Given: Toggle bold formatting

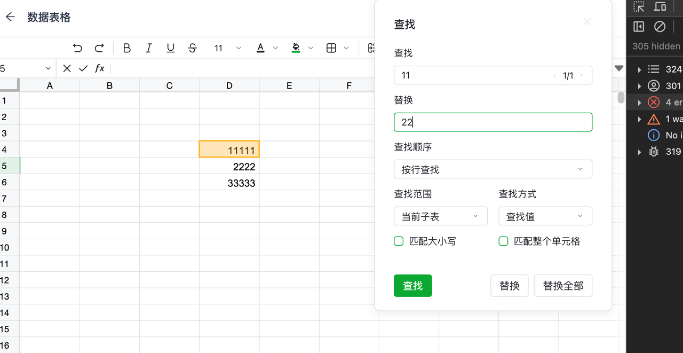Looking at the screenshot, I should pyautogui.click(x=127, y=48).
